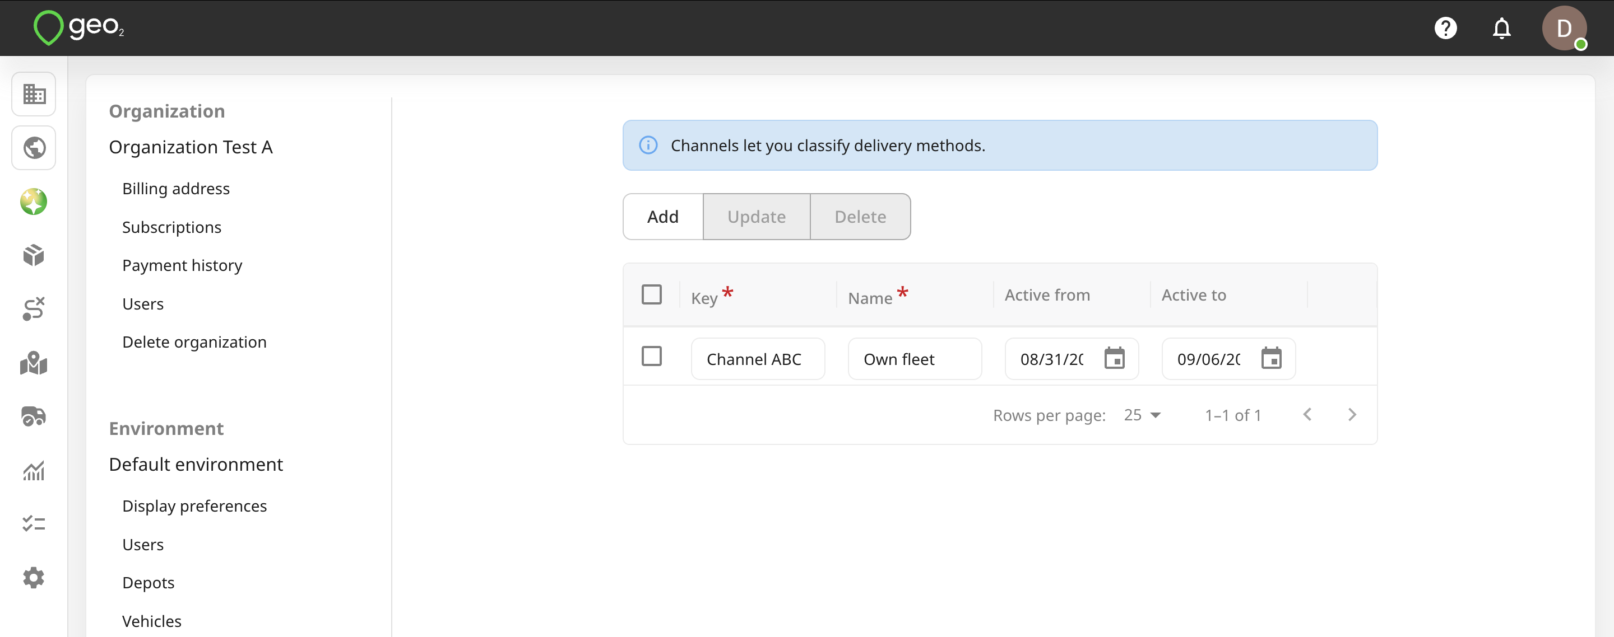
Task: Open Depots in environment menu
Action: coord(149,583)
